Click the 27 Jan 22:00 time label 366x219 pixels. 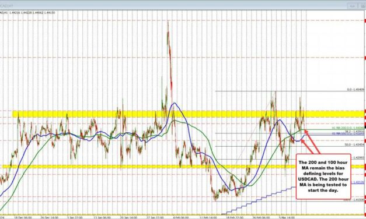(155, 217)
